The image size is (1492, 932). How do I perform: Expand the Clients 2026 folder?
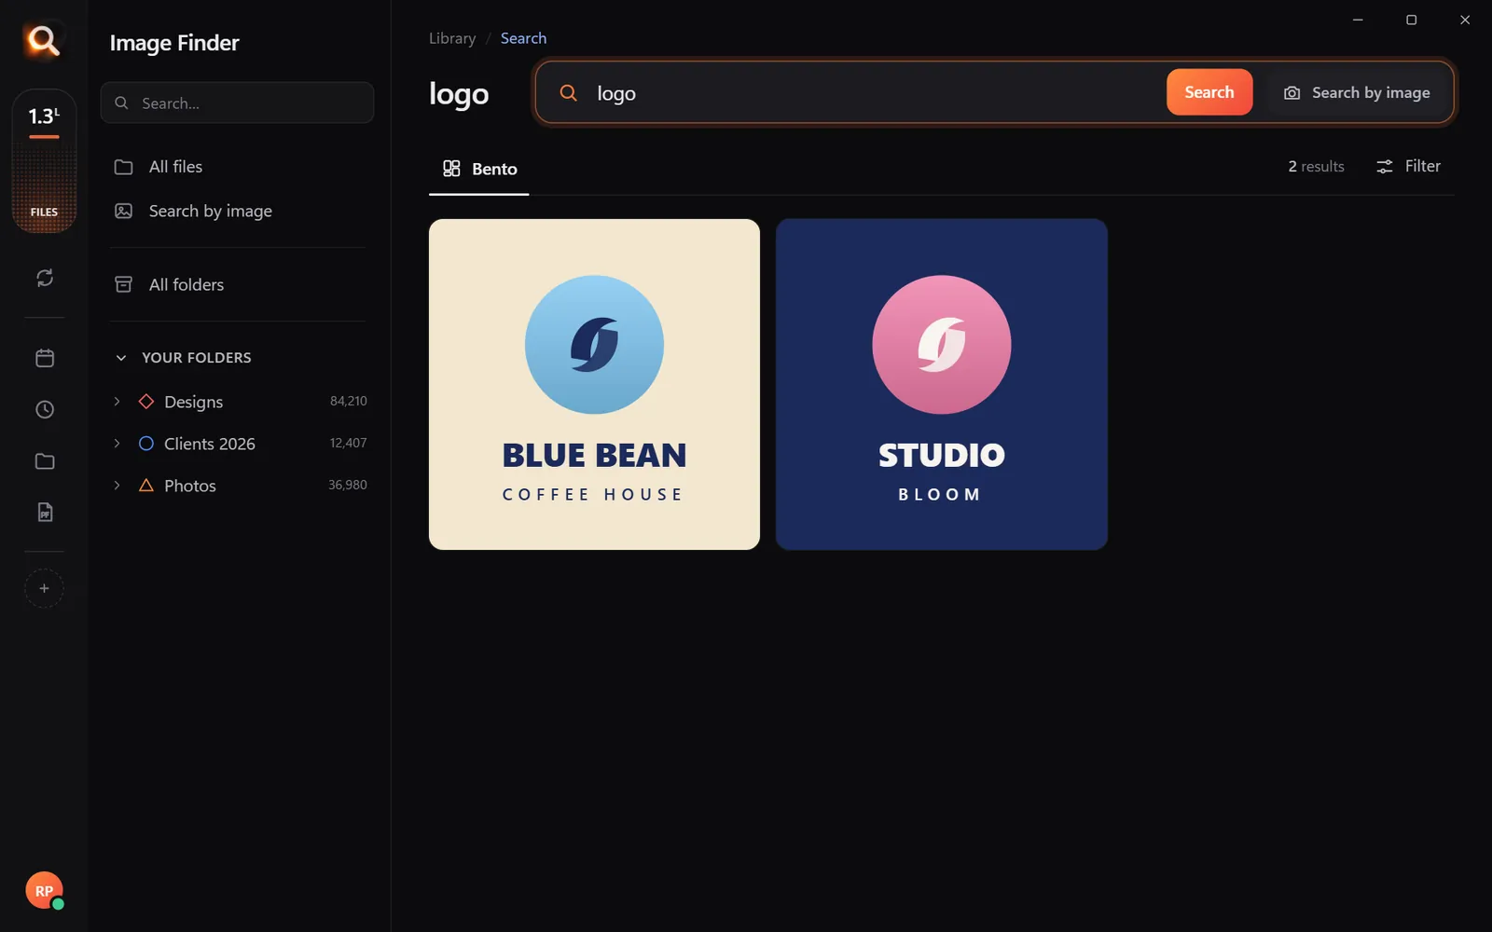pyautogui.click(x=117, y=444)
